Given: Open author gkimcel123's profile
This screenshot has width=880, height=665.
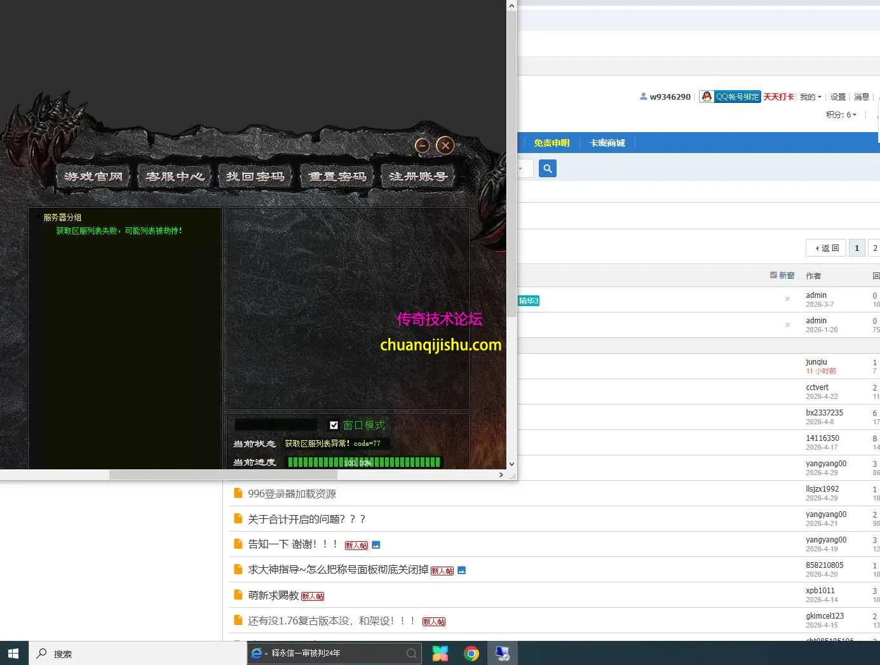Looking at the screenshot, I should pyautogui.click(x=825, y=616).
